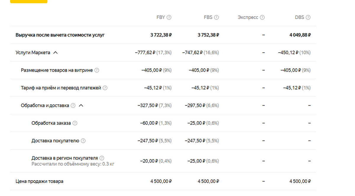
Task: Open the help icon beside Экспресс
Action: point(262,17)
